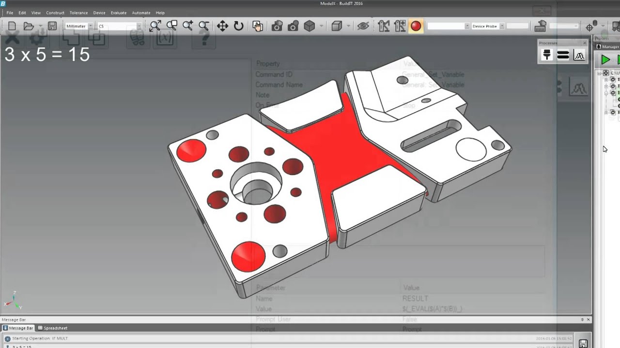Image resolution: width=620 pixels, height=348 pixels.
Task: Open the Device menu
Action: [99, 13]
